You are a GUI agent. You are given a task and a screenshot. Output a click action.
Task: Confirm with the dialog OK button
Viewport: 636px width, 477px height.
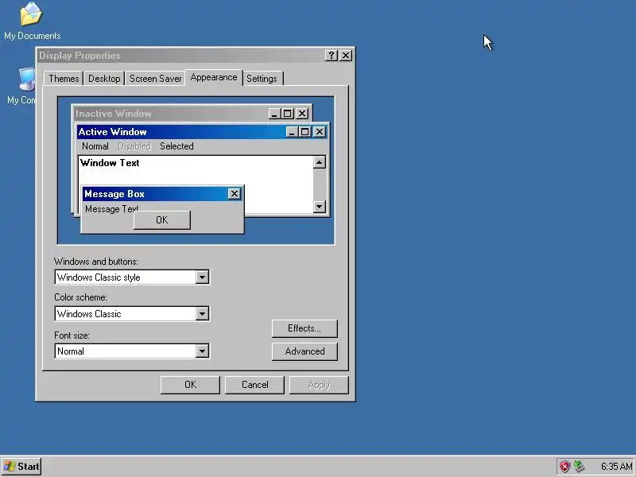(x=190, y=385)
